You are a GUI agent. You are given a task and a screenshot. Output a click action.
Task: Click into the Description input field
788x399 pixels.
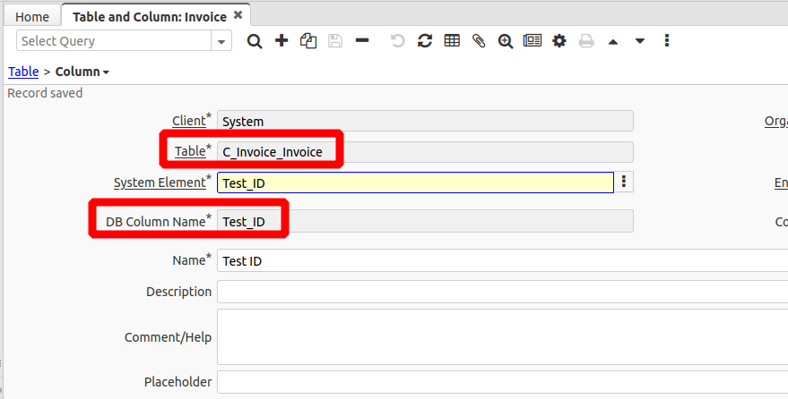pyautogui.click(x=502, y=292)
